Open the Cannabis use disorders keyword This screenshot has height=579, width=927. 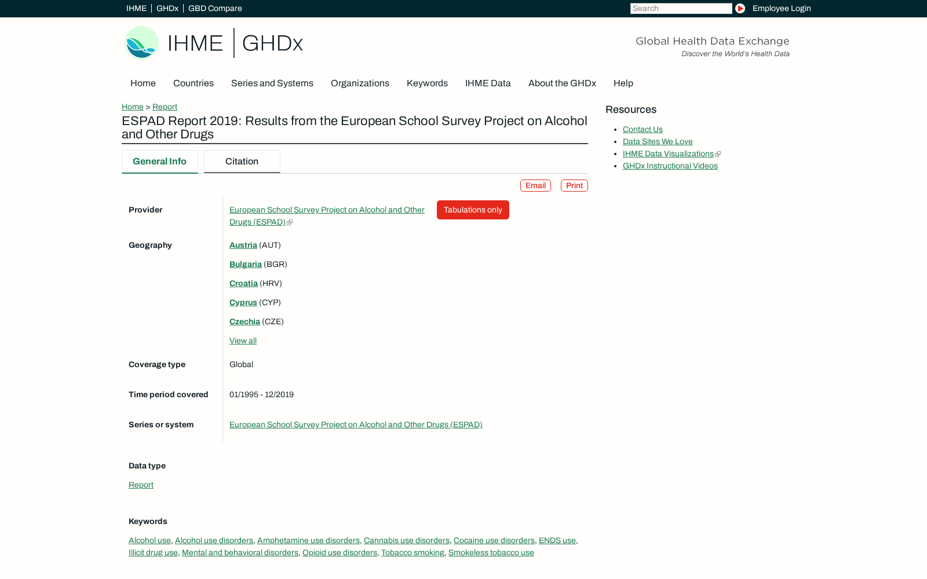pos(407,541)
